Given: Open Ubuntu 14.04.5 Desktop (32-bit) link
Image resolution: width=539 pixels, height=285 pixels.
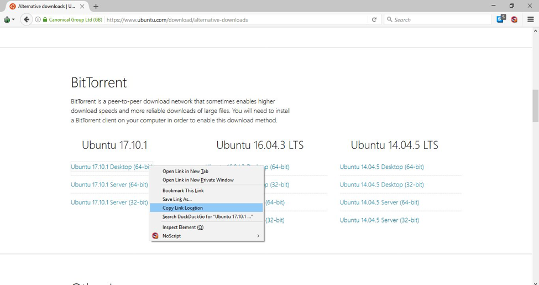Looking at the screenshot, I should tap(382, 184).
